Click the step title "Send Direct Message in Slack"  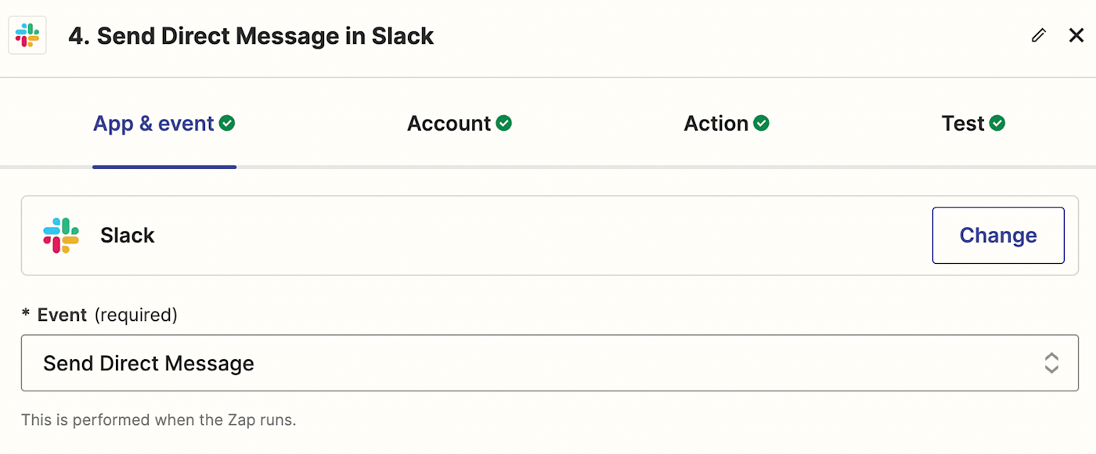[x=251, y=36]
